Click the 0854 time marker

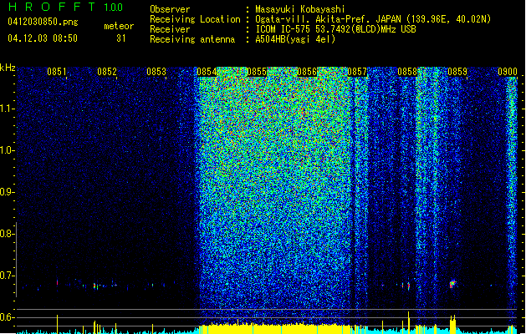pyautogui.click(x=207, y=72)
